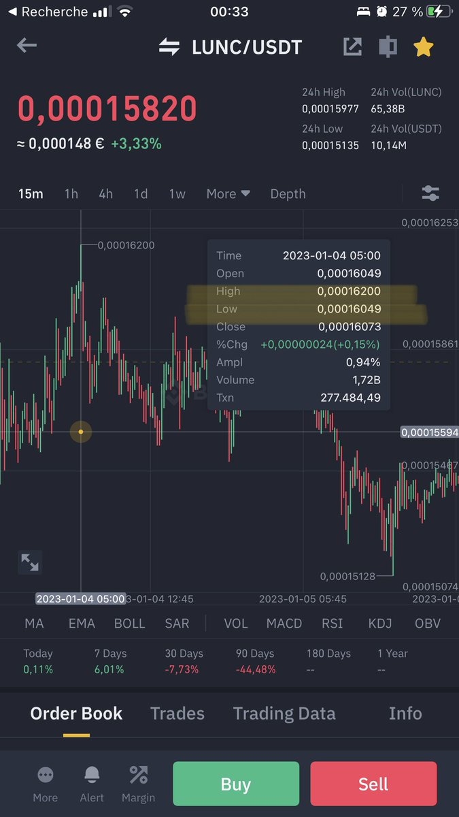Toggle the KDJ indicator
Image resolution: width=459 pixels, height=817 pixels.
(380, 623)
